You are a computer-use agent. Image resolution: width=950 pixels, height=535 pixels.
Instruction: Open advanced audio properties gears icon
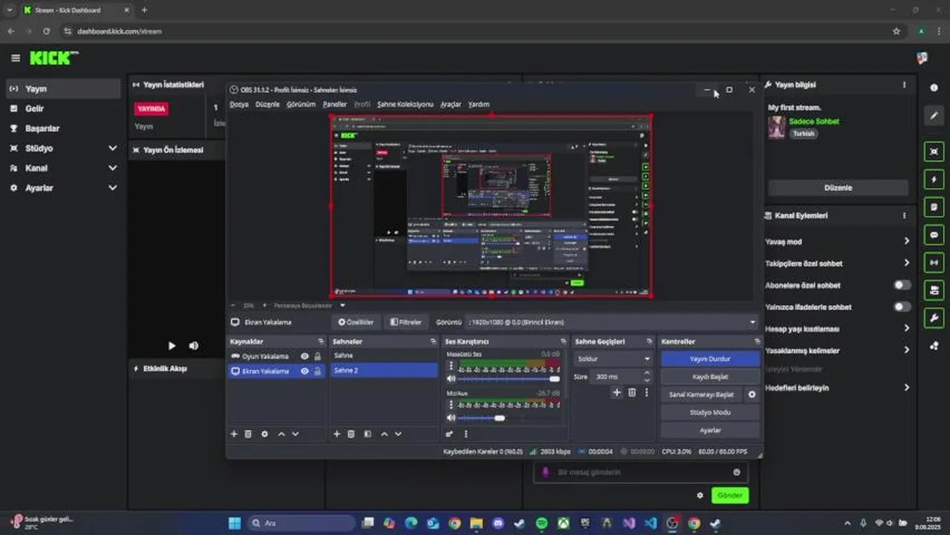tap(450, 434)
